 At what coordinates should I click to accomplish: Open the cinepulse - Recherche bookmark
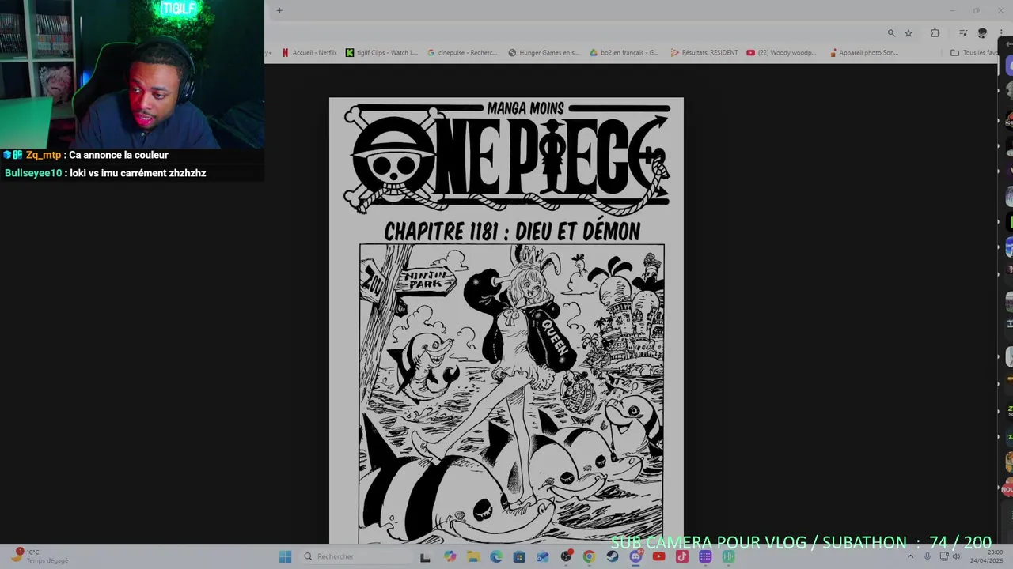click(x=463, y=53)
